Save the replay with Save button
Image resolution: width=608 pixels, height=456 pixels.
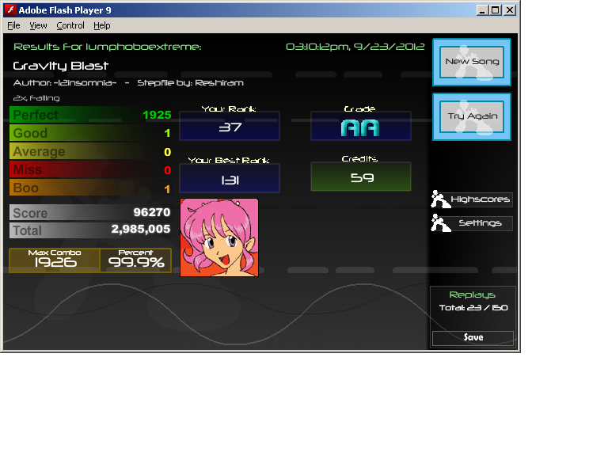(x=473, y=337)
